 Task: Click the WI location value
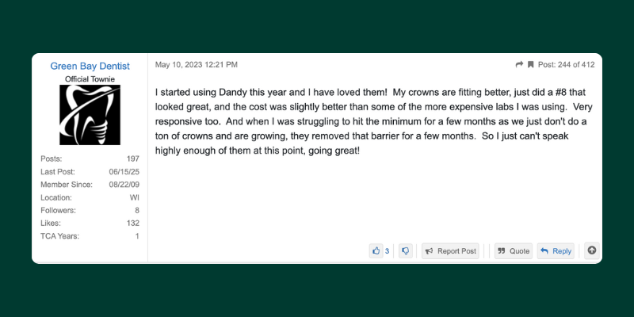click(x=134, y=197)
